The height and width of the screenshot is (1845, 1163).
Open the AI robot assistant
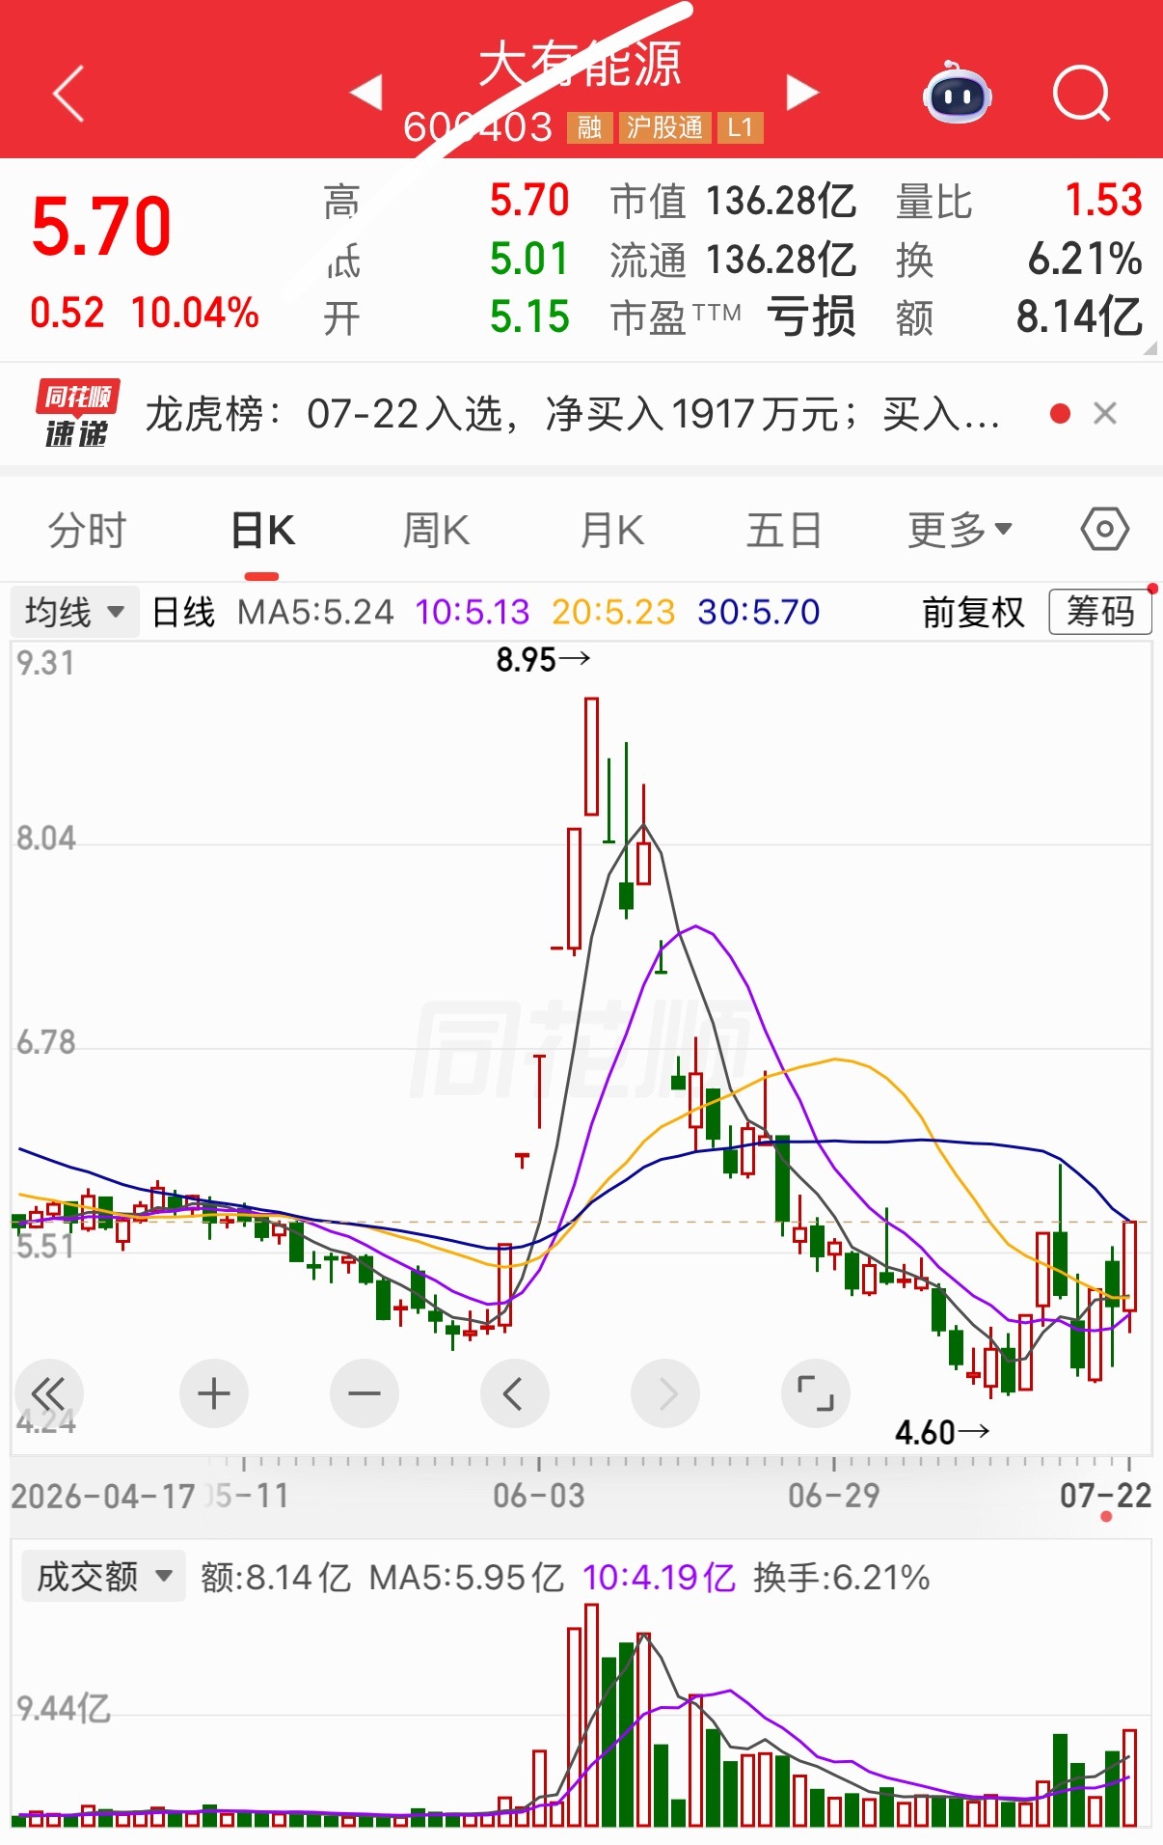point(957,93)
